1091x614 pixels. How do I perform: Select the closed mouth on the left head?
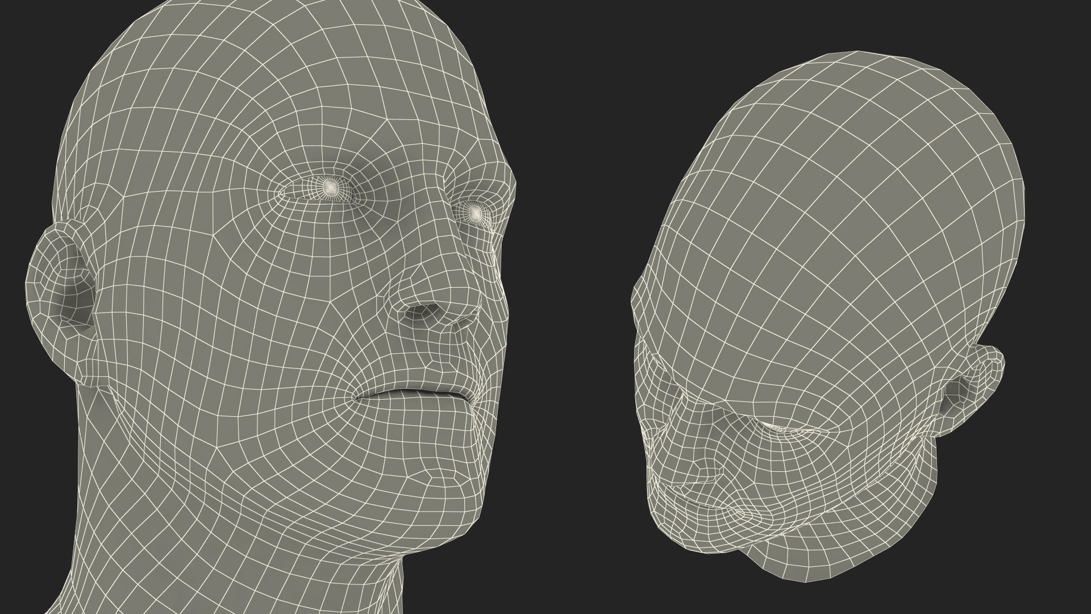coord(413,397)
